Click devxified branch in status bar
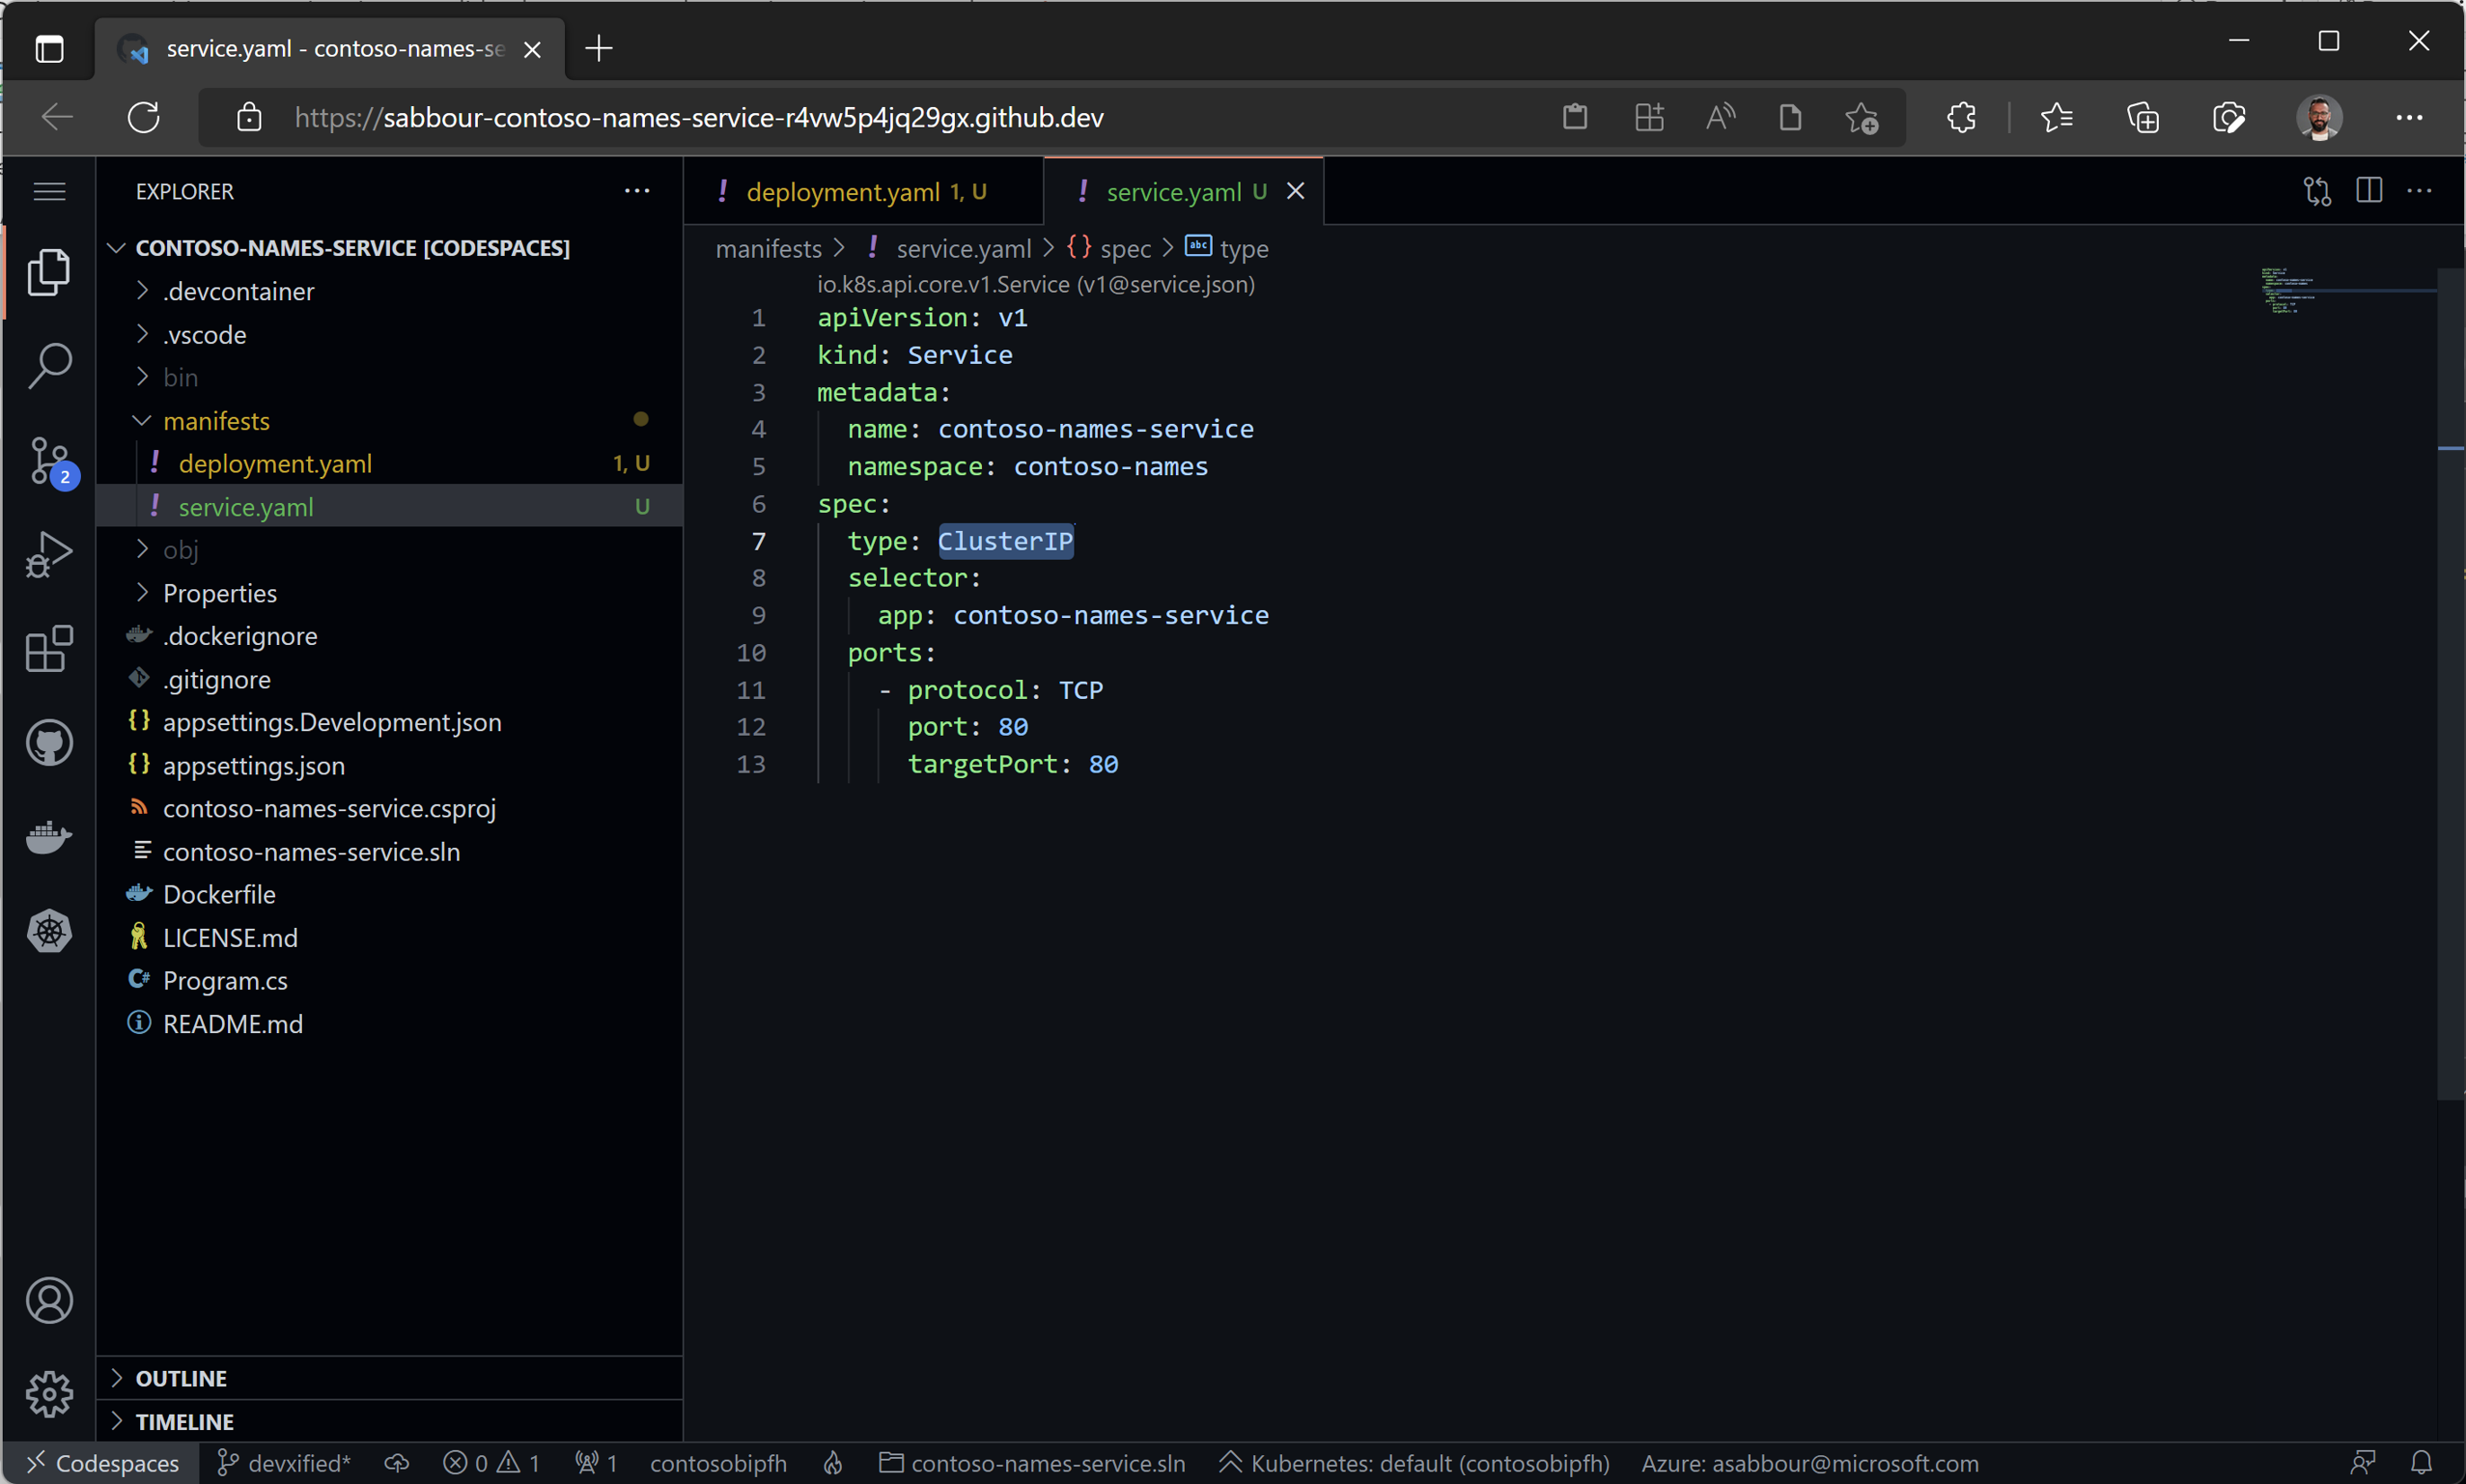This screenshot has height=1484, width=2466. click(284, 1463)
